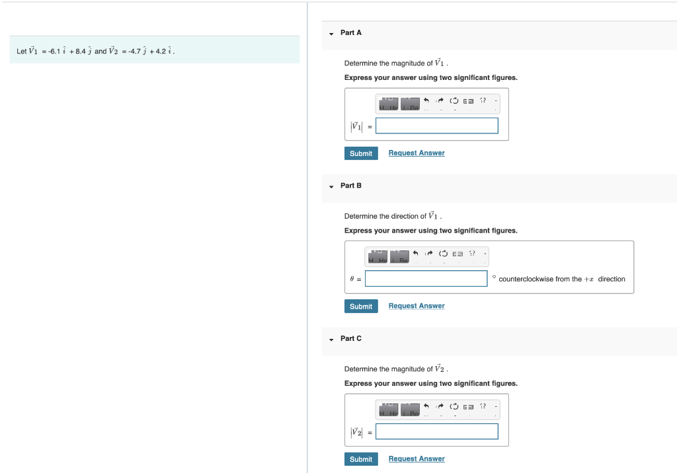The width and height of the screenshot is (677, 473).
Task: Focus the |V2| magnitude input field
Action: (x=436, y=431)
